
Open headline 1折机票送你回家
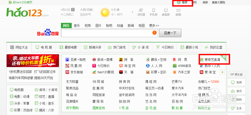click(21, 72)
